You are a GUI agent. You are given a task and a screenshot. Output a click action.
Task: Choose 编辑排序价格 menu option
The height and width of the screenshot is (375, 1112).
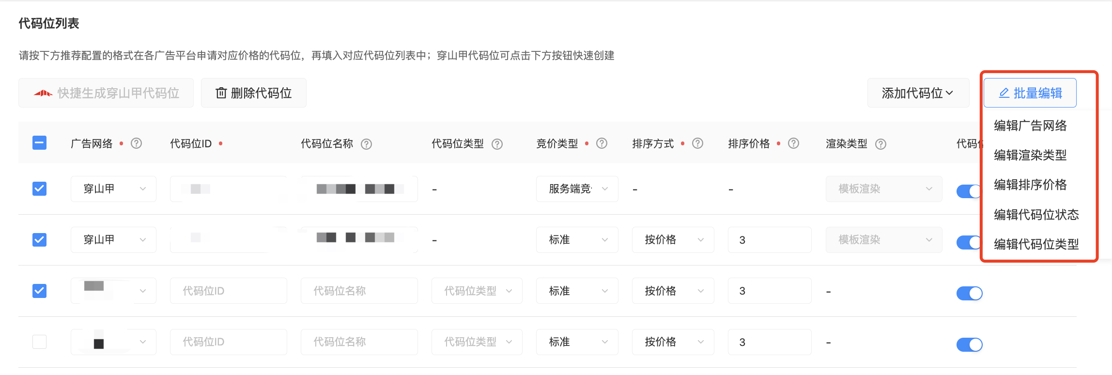point(1030,185)
